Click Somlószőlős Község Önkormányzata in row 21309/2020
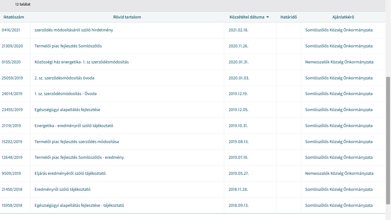 click(x=339, y=46)
